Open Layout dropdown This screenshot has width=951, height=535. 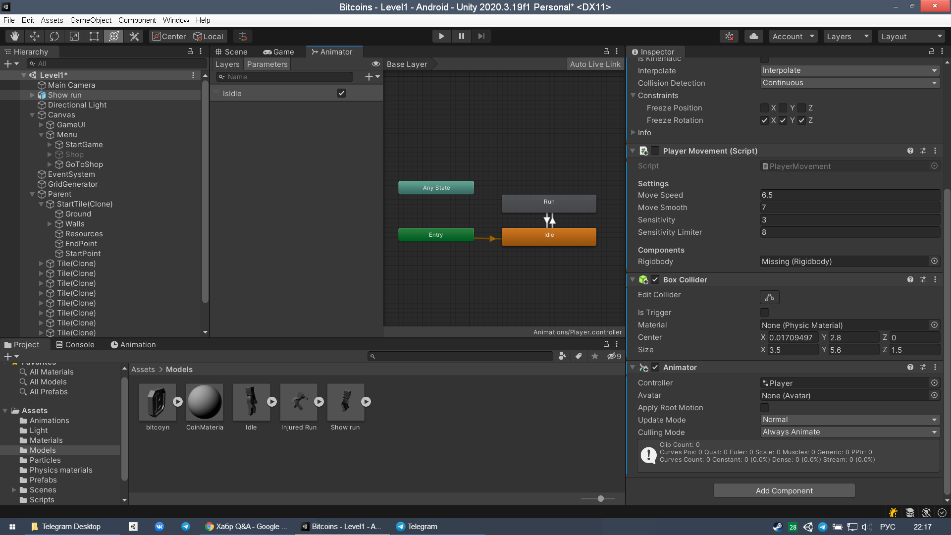(911, 36)
